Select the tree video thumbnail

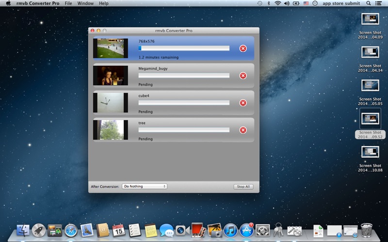(x=111, y=130)
